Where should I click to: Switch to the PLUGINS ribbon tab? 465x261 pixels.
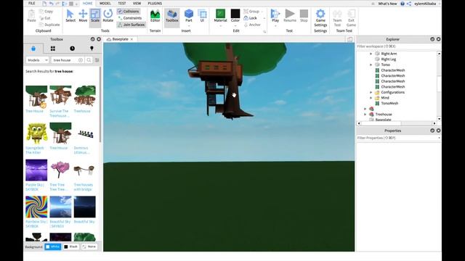pos(155,3)
